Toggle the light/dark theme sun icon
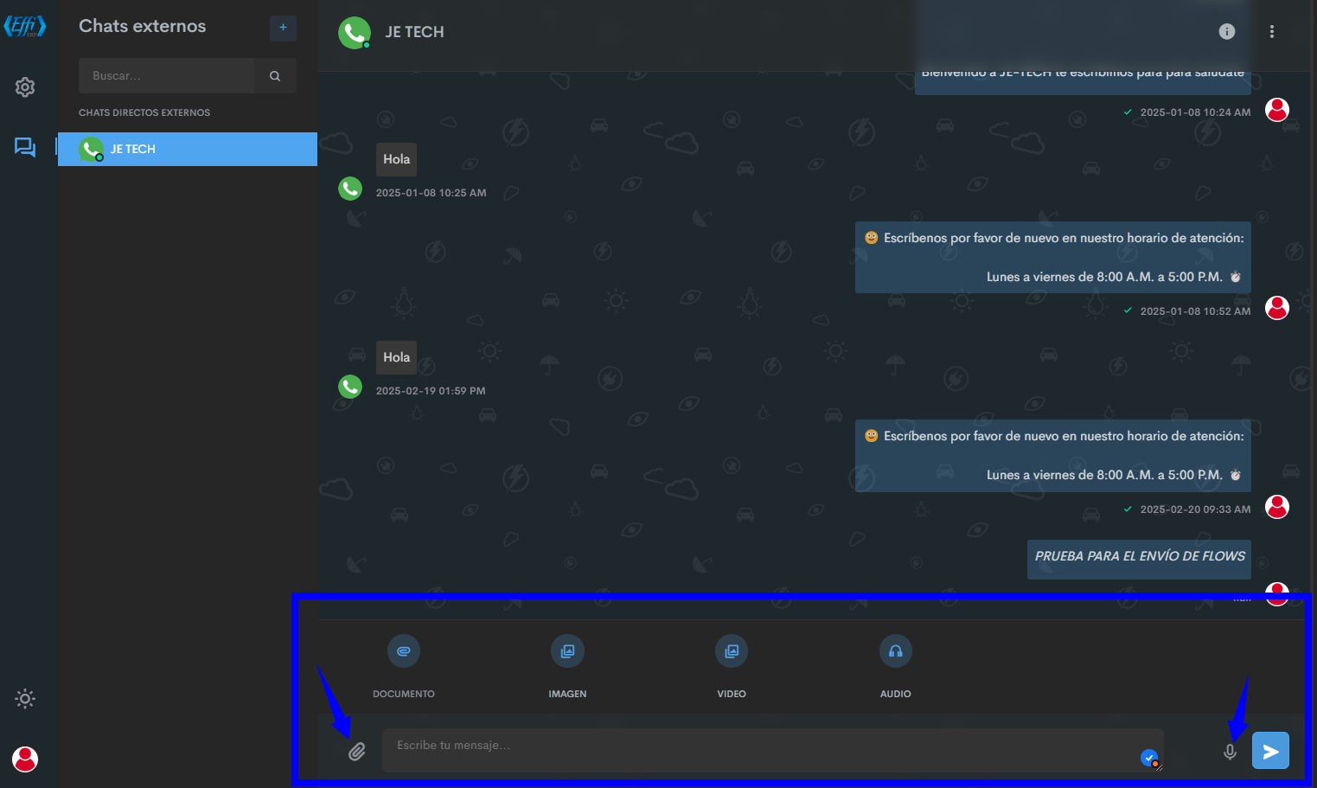This screenshot has height=788, width=1317. [25, 698]
